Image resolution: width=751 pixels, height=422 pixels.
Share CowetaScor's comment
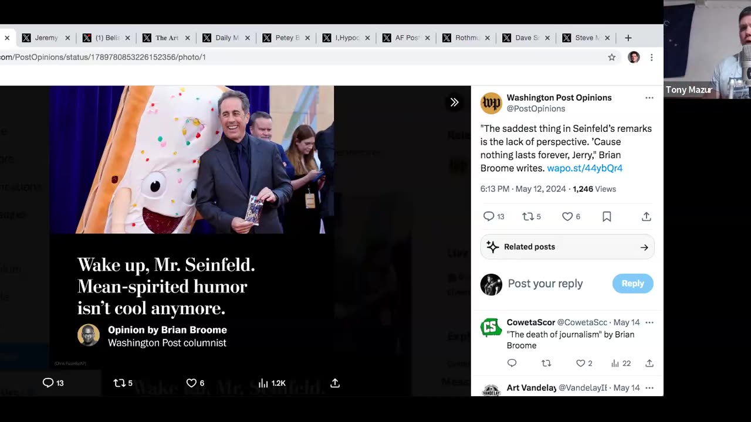pos(649,363)
